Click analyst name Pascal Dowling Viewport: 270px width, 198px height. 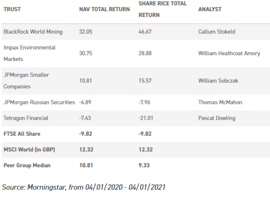click(216, 118)
